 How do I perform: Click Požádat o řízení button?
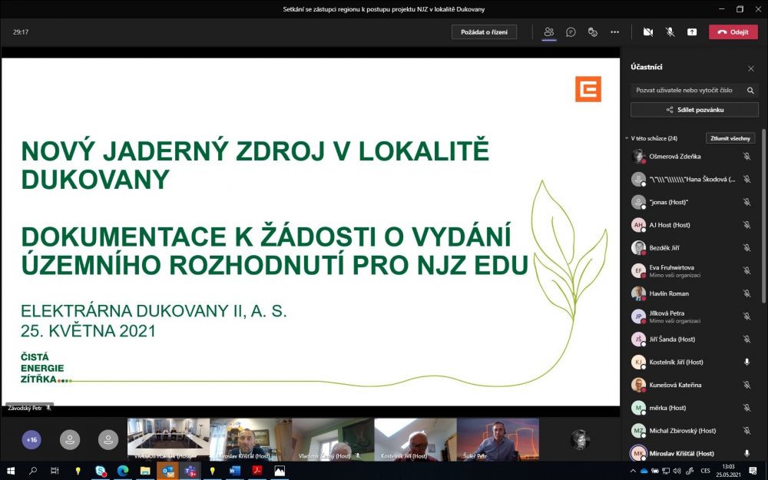pos(484,31)
